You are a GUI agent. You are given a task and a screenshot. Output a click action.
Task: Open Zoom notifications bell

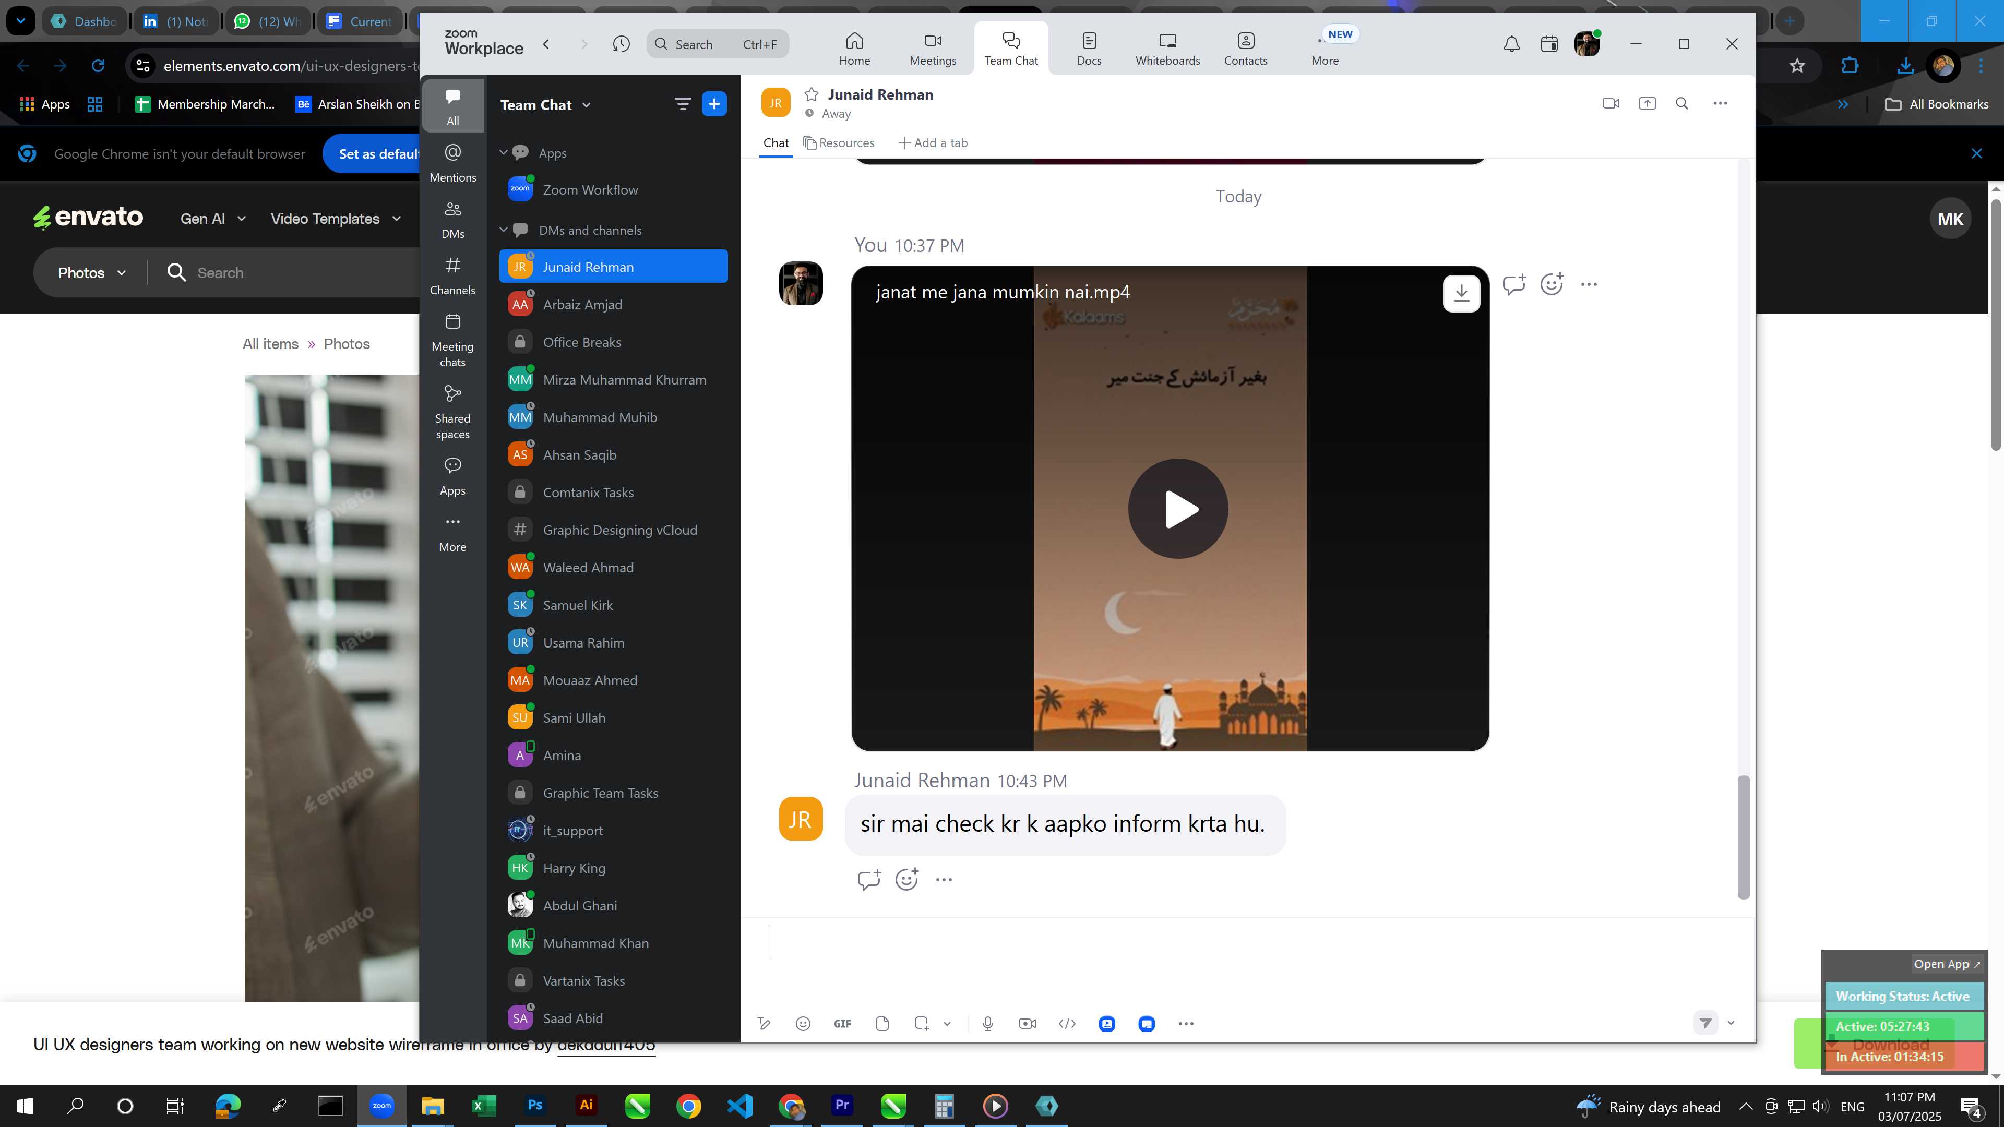point(1511,44)
